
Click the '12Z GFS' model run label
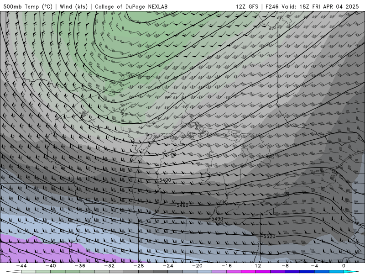[247, 6]
